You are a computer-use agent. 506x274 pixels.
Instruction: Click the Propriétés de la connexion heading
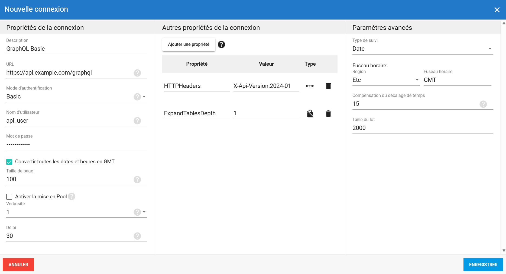pyautogui.click(x=45, y=28)
